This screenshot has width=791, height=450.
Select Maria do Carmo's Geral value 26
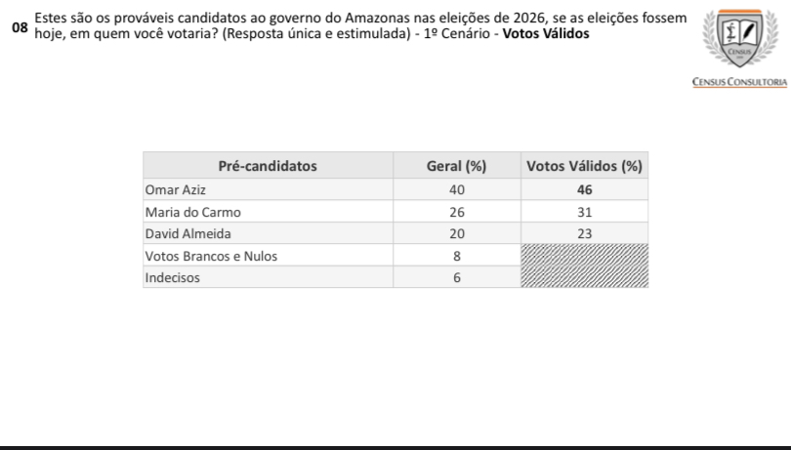point(456,212)
